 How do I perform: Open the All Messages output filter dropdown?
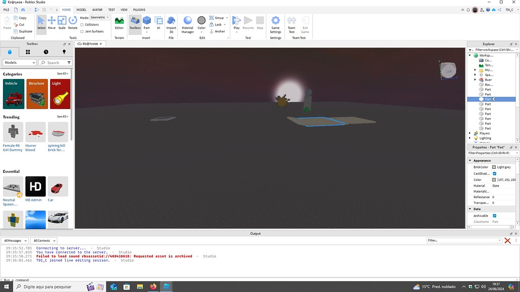tap(15, 240)
